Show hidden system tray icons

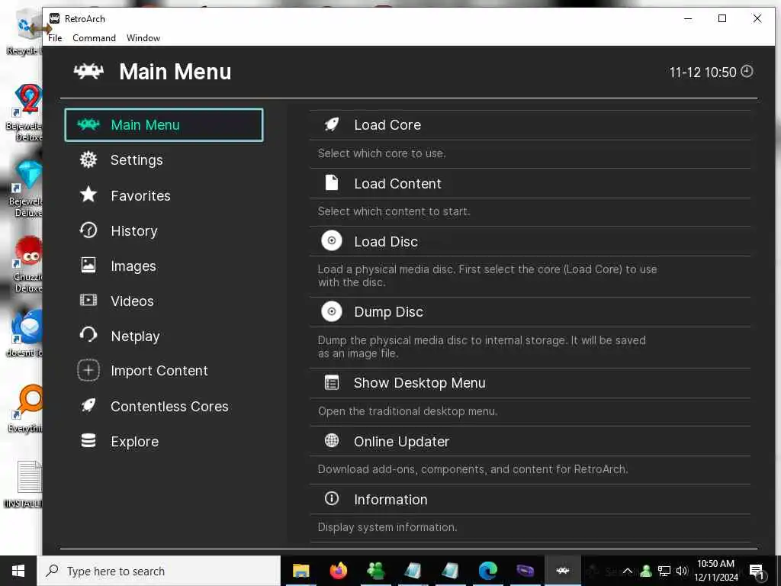tap(628, 571)
